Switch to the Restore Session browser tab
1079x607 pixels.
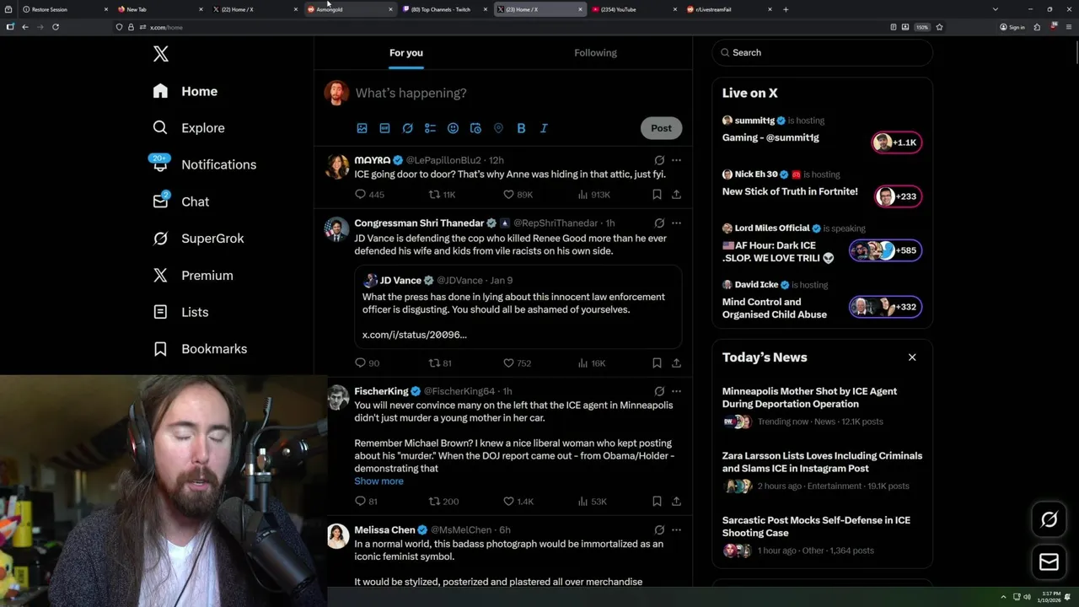65,9
